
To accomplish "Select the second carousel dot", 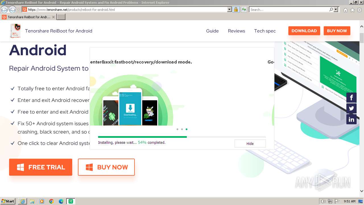I will (182, 129).
